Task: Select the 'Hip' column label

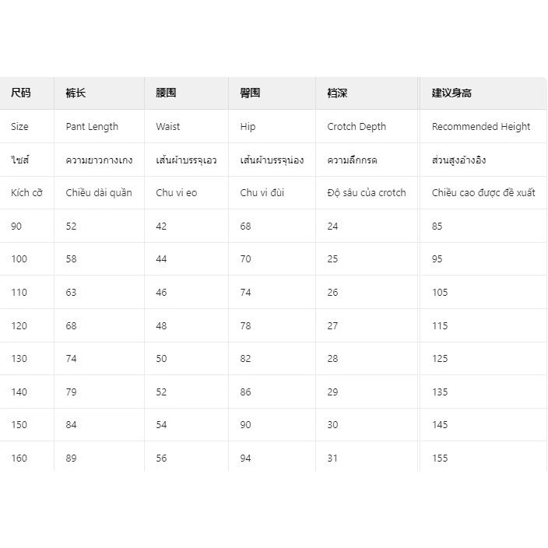Action: pos(248,127)
